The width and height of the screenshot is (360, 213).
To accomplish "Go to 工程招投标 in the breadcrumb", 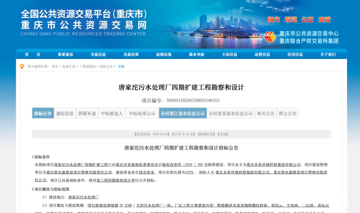I will 87,67.
